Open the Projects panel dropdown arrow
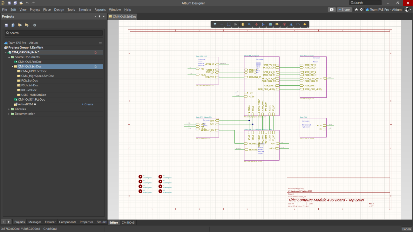Image resolution: width=413 pixels, height=232 pixels. click(95, 17)
